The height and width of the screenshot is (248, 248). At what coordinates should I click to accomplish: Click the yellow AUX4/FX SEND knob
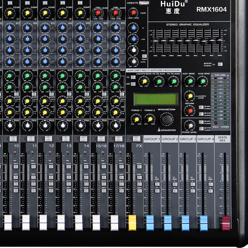point(144,81)
